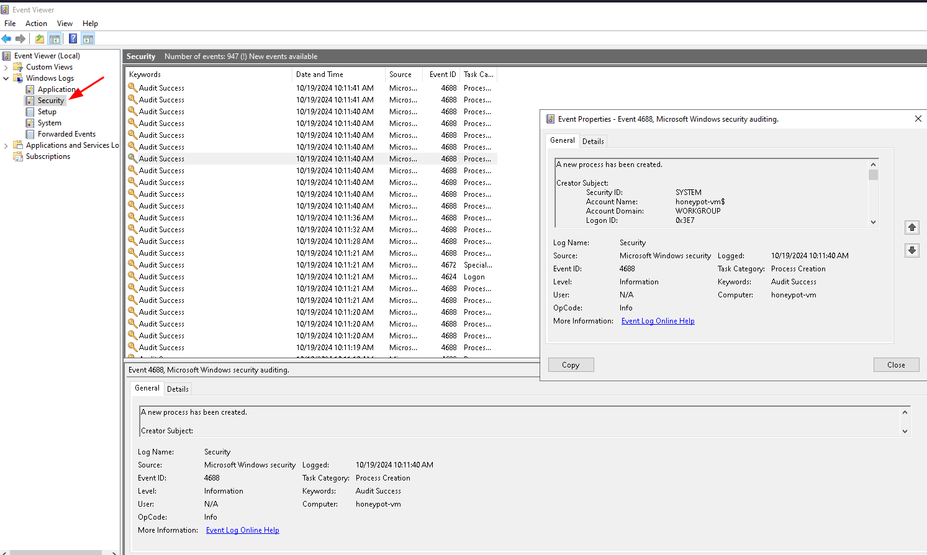This screenshot has height=555, width=927.
Task: Sort by the Date and Time column header
Action: (338, 74)
